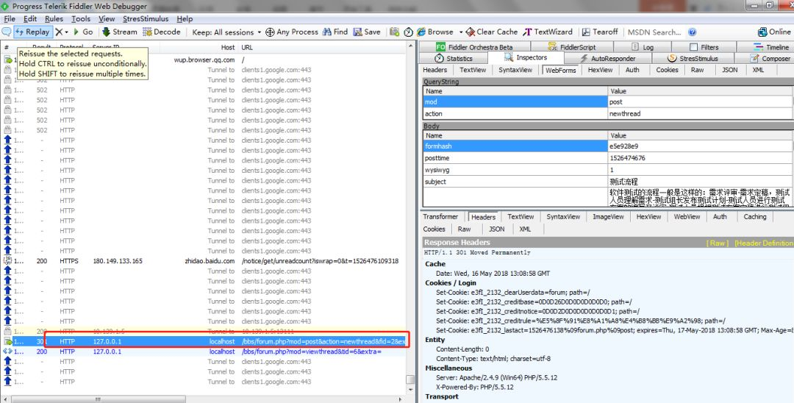Expand the Browse dropdown arrow

tap(461, 32)
